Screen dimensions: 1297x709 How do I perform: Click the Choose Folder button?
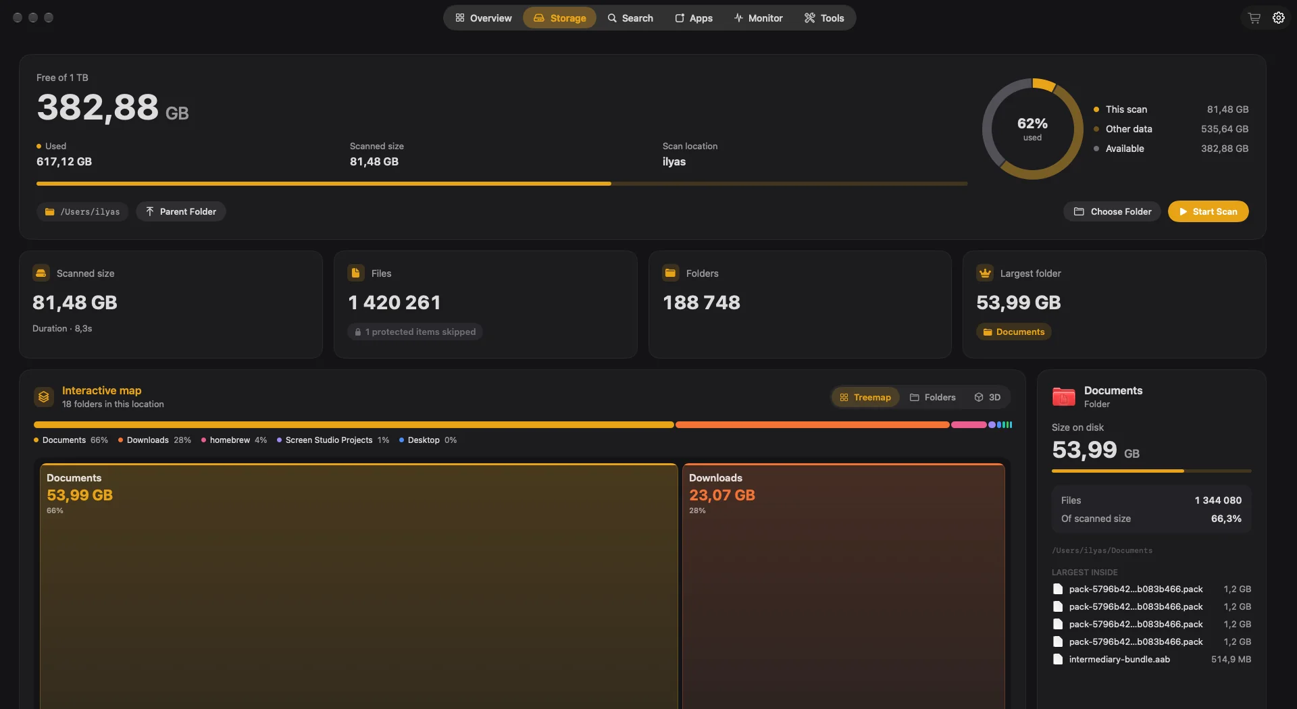1113,211
